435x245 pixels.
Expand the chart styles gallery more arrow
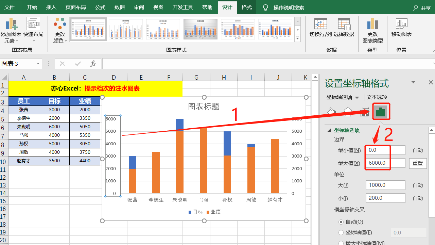[298, 38]
